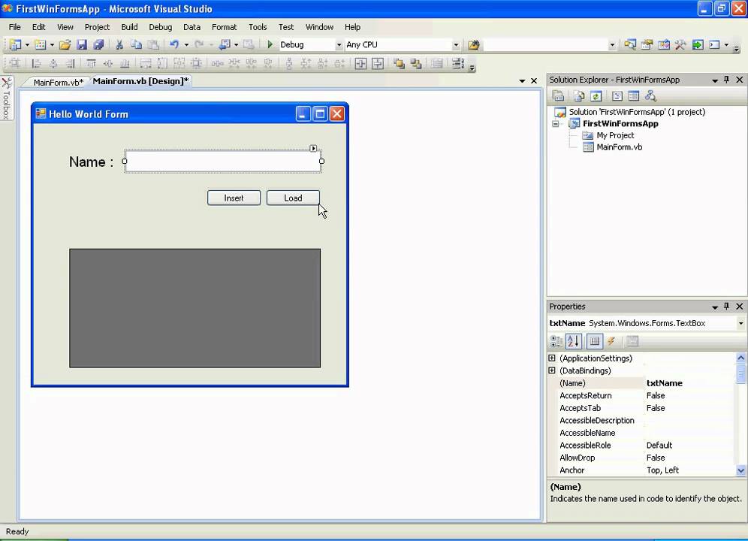This screenshot has height=541, width=748.
Task: Click the Copy toolbar icon
Action: pyautogui.click(x=136, y=45)
